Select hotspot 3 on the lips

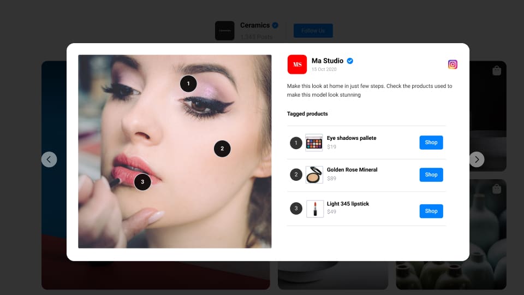coord(142,181)
